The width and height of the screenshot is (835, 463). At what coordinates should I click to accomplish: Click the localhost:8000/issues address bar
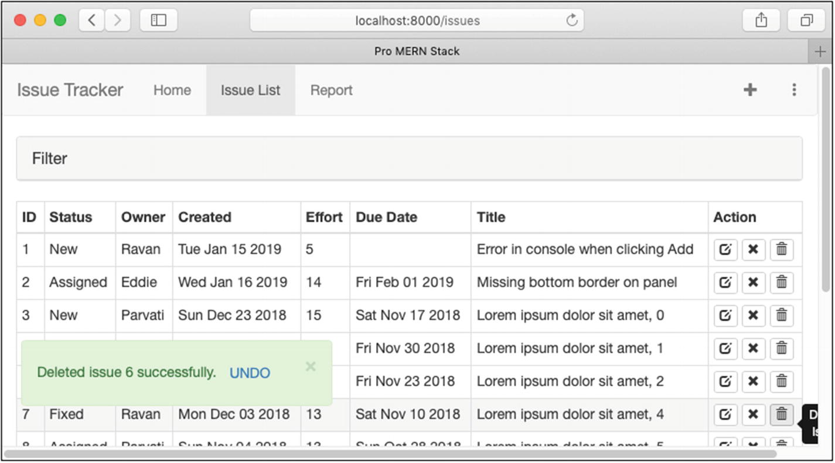coord(417,20)
